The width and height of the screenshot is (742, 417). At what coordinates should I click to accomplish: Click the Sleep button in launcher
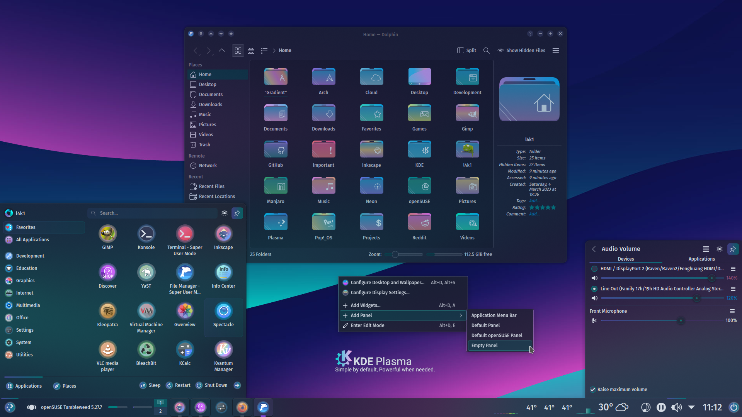pos(150,385)
